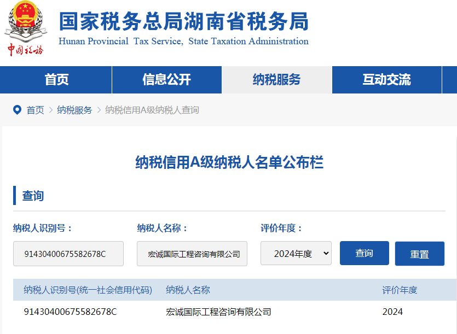This screenshot has height=334, width=457.
Task: Open the 互动交流 navigation tab
Action: 387,80
